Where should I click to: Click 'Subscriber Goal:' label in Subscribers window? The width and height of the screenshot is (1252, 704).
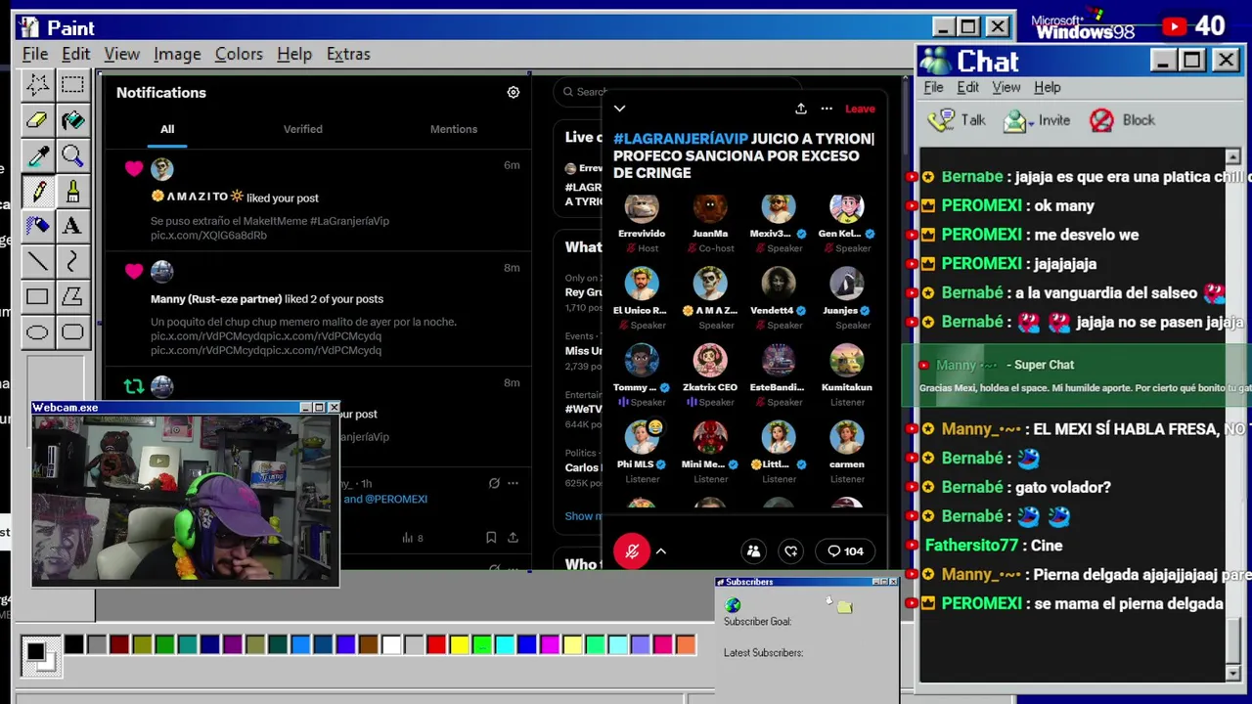(757, 622)
